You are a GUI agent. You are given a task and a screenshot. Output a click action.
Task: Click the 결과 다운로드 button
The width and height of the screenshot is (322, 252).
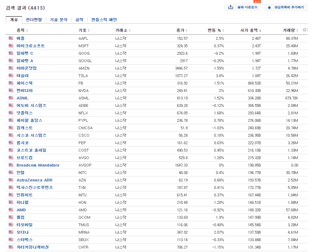(x=242, y=7)
